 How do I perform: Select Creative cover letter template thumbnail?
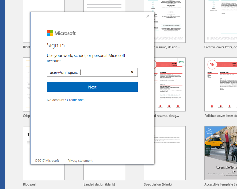tap(221, 21)
